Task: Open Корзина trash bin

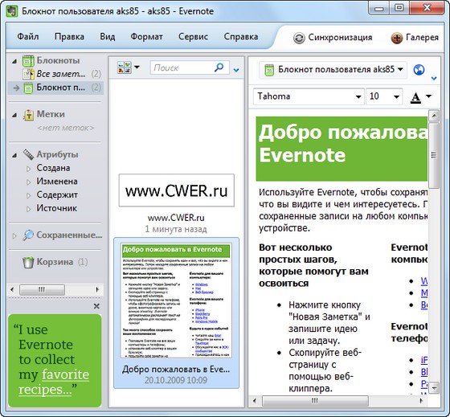Action: [x=55, y=262]
